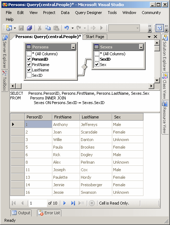The width and height of the screenshot is (170, 225).
Task: Go to first record navigation button
Action: click(x=14, y=203)
